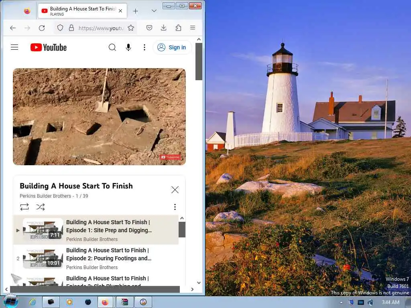This screenshot has width=411, height=308.
Task: Open YouTube search with the magnifier icon
Action: 112,47
